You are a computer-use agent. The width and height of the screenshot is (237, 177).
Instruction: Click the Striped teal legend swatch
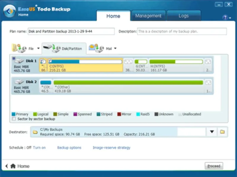point(98,114)
